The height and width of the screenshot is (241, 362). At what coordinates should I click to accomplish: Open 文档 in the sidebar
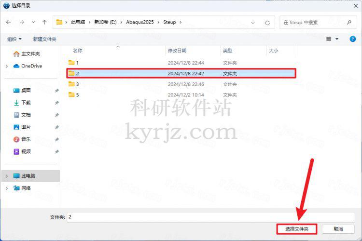(x=22, y=115)
